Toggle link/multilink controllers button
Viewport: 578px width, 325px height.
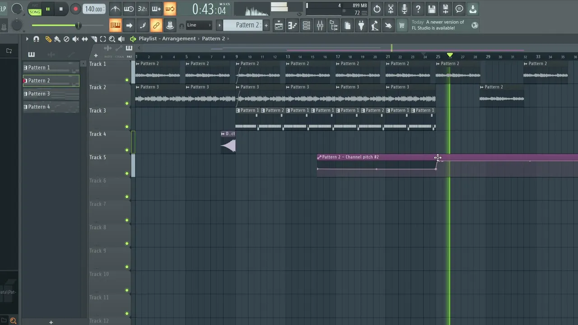click(x=156, y=25)
